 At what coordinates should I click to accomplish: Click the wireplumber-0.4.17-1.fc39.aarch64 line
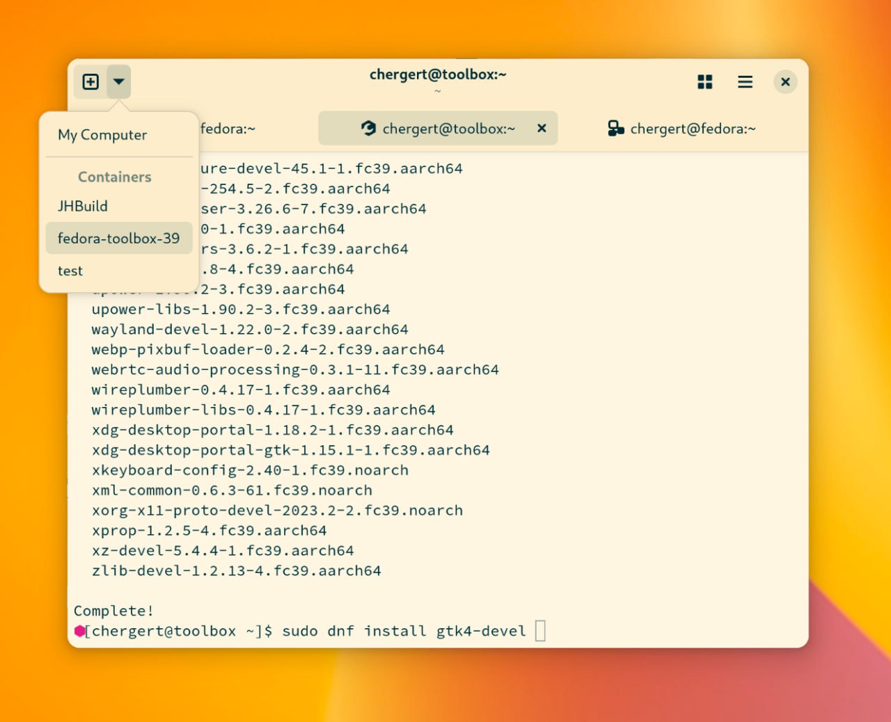point(241,390)
